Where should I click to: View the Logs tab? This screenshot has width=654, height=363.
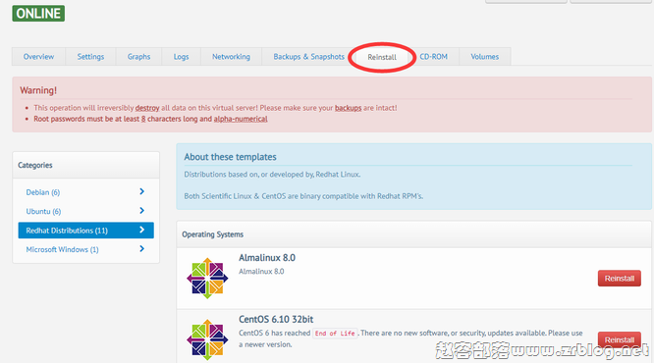[181, 57]
